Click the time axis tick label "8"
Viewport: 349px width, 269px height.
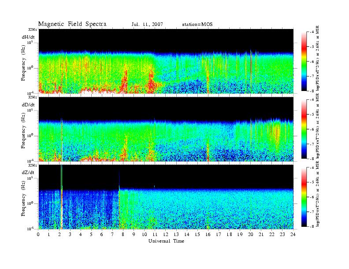click(123, 234)
